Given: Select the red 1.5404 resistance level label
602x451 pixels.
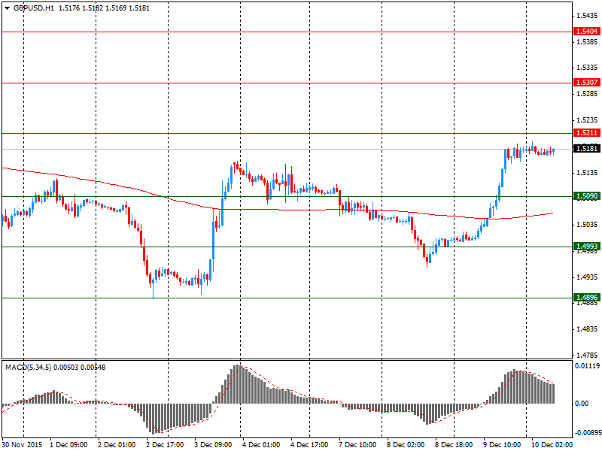Looking at the screenshot, I should (587, 32).
